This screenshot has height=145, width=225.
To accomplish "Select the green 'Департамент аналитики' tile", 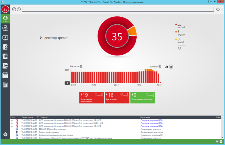I will (x=142, y=98).
